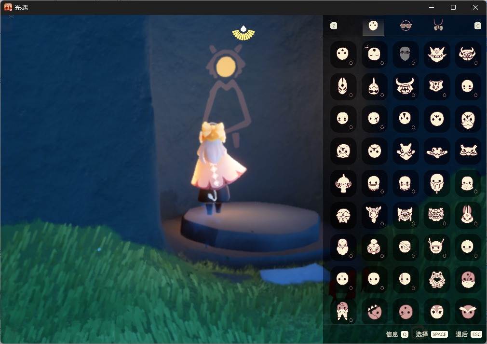The width and height of the screenshot is (487, 344).
Task: Click the golden winged-light fan indicator
Action: [x=243, y=33]
